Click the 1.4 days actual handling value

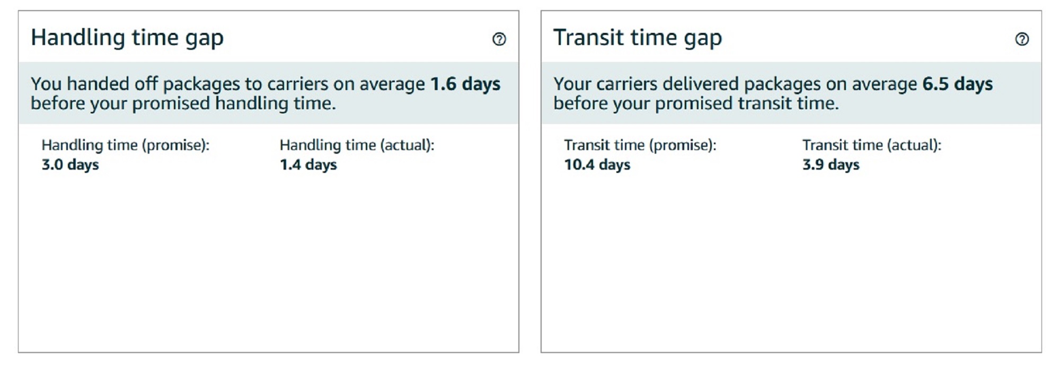click(308, 165)
